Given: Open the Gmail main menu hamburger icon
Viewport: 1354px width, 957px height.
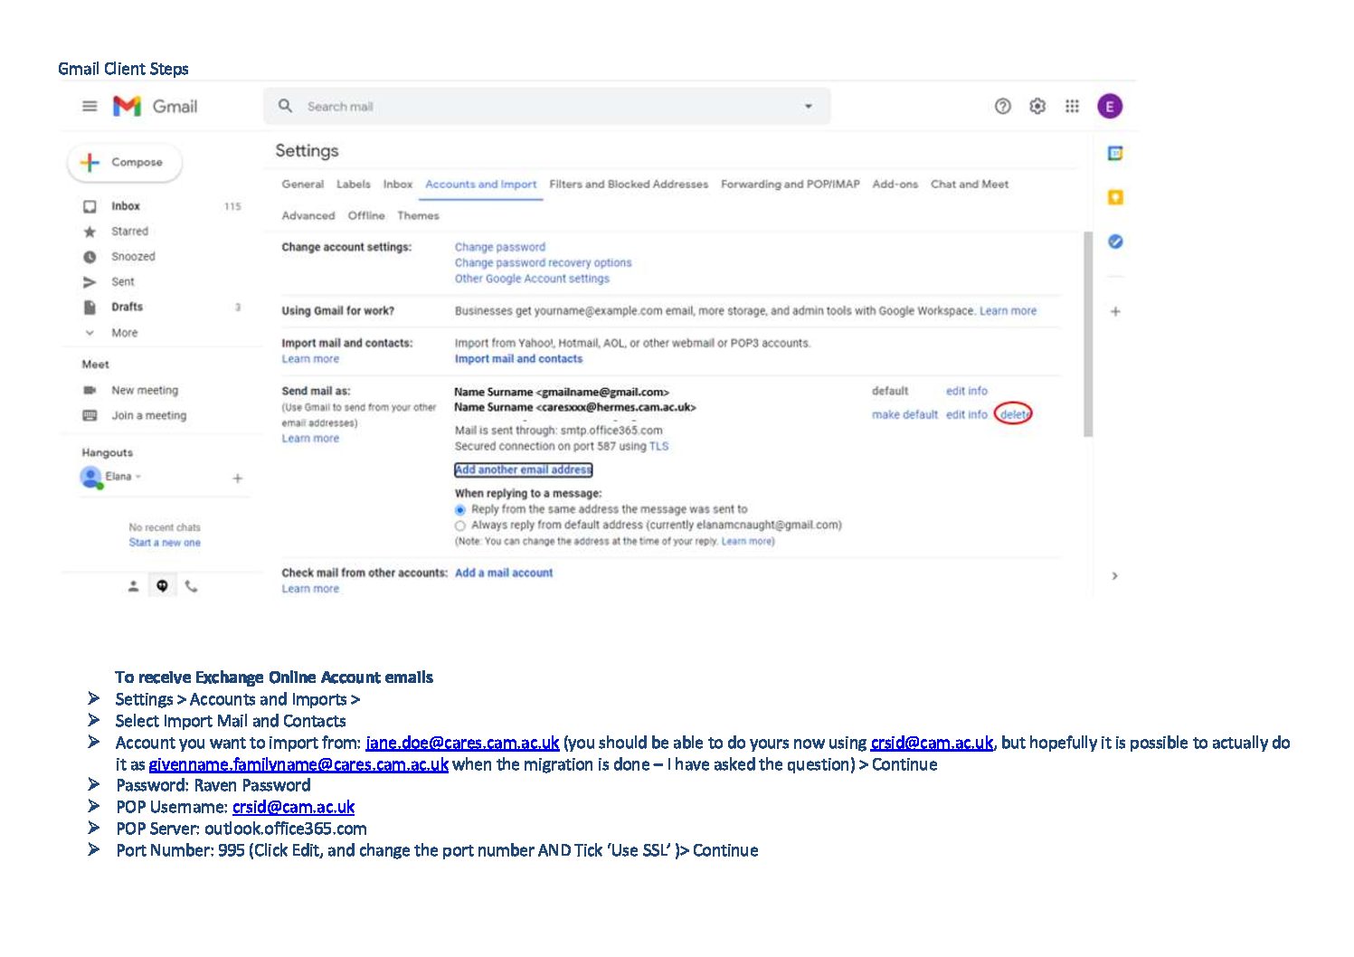Looking at the screenshot, I should point(90,106).
